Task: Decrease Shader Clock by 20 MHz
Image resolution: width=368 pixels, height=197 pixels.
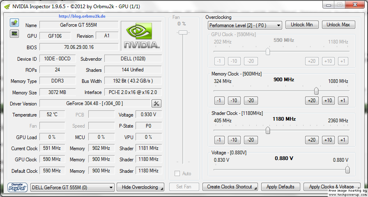Action: tap(251, 140)
